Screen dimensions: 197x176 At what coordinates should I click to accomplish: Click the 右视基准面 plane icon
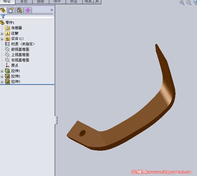7,60
